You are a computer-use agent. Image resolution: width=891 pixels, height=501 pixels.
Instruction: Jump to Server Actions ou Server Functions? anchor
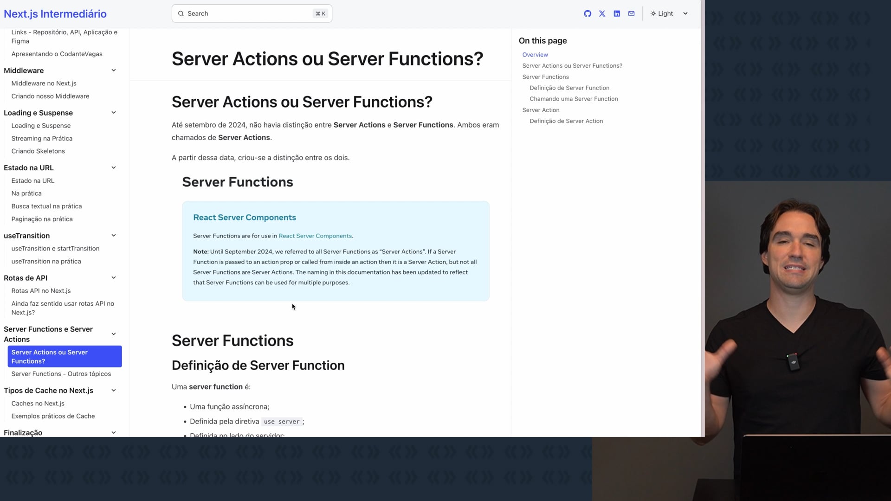[572, 66]
